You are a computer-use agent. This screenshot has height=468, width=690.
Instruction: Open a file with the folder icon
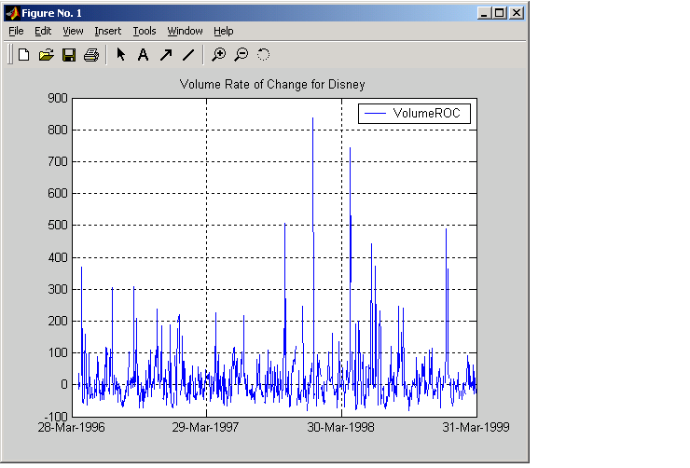tap(47, 55)
